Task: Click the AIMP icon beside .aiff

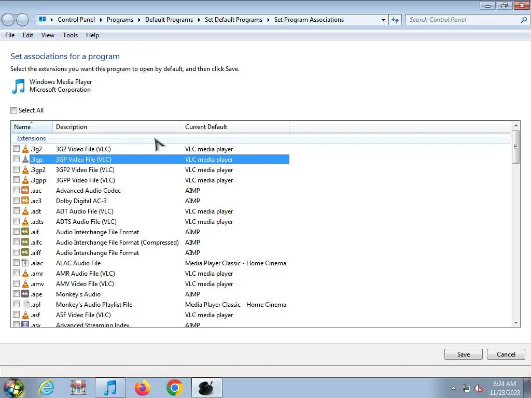Action: 25,252
